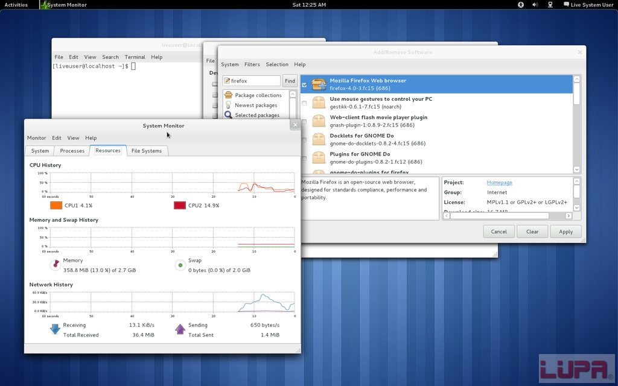Open Selection menu in Add/Remove Software
This screenshot has height=386, width=618.
[x=277, y=65]
